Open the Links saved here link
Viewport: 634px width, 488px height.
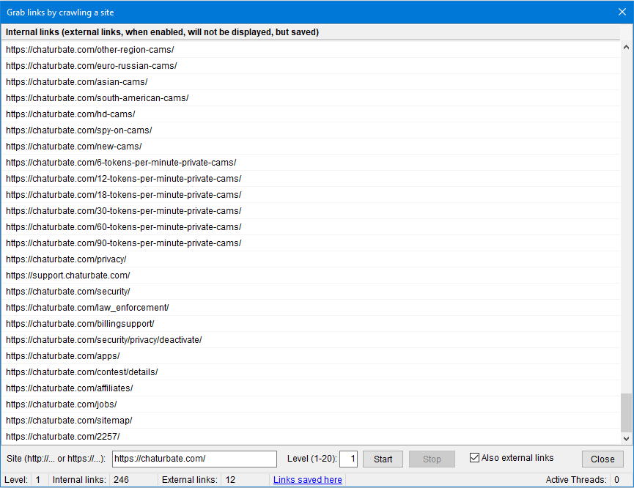(308, 479)
